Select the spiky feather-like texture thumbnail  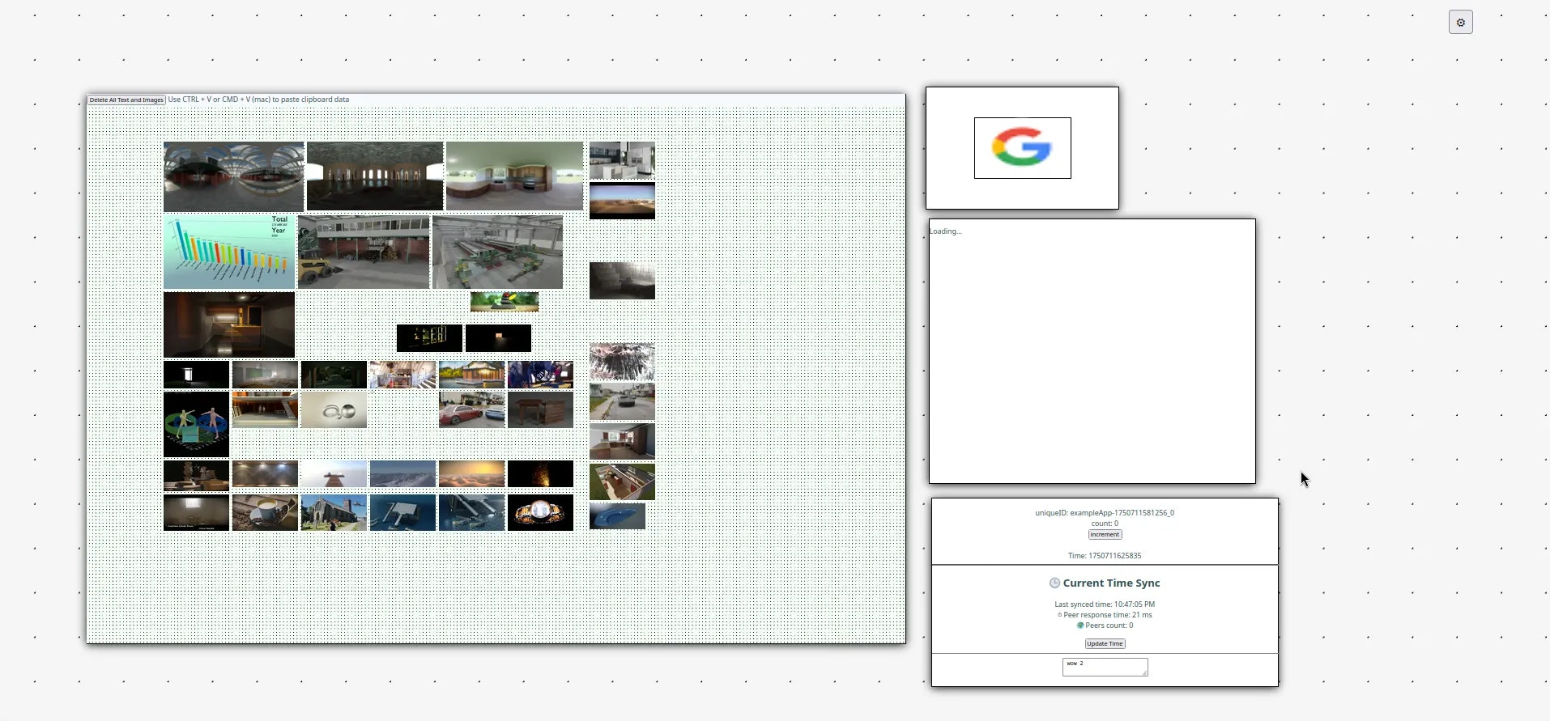(622, 361)
